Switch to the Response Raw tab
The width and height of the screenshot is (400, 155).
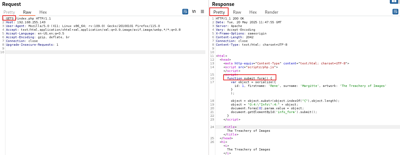coord(237,12)
